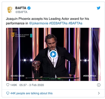This screenshot has height=99, width=105.
Task: Open the BAFTA profile avatar mask
Action: (x=10, y=10)
